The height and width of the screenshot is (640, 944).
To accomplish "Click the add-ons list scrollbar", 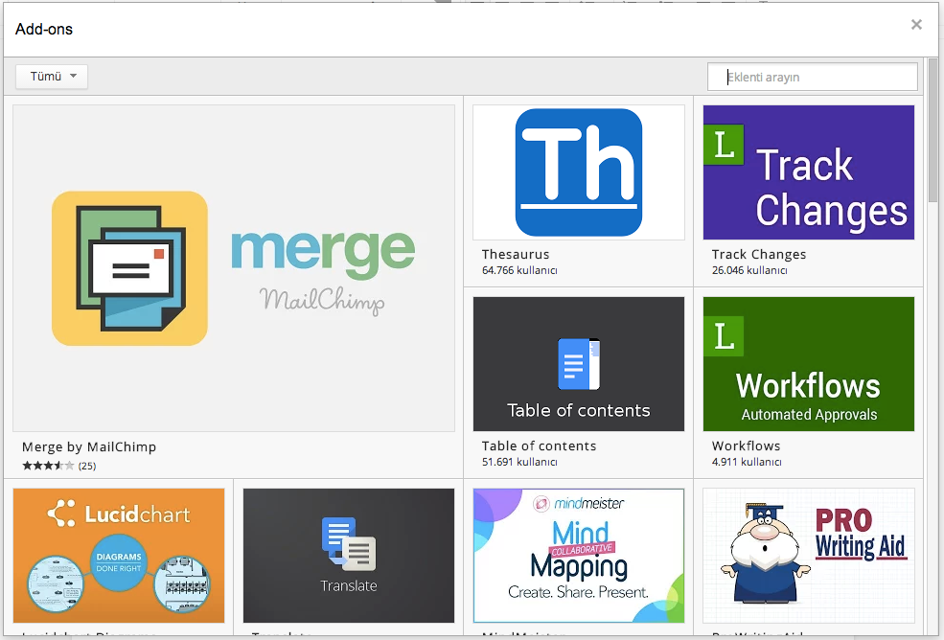I will 932,129.
